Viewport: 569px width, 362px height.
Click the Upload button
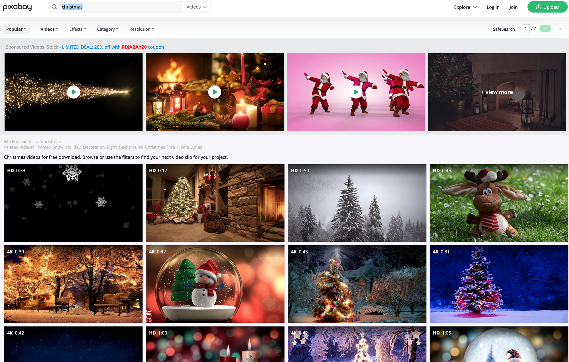(x=547, y=7)
